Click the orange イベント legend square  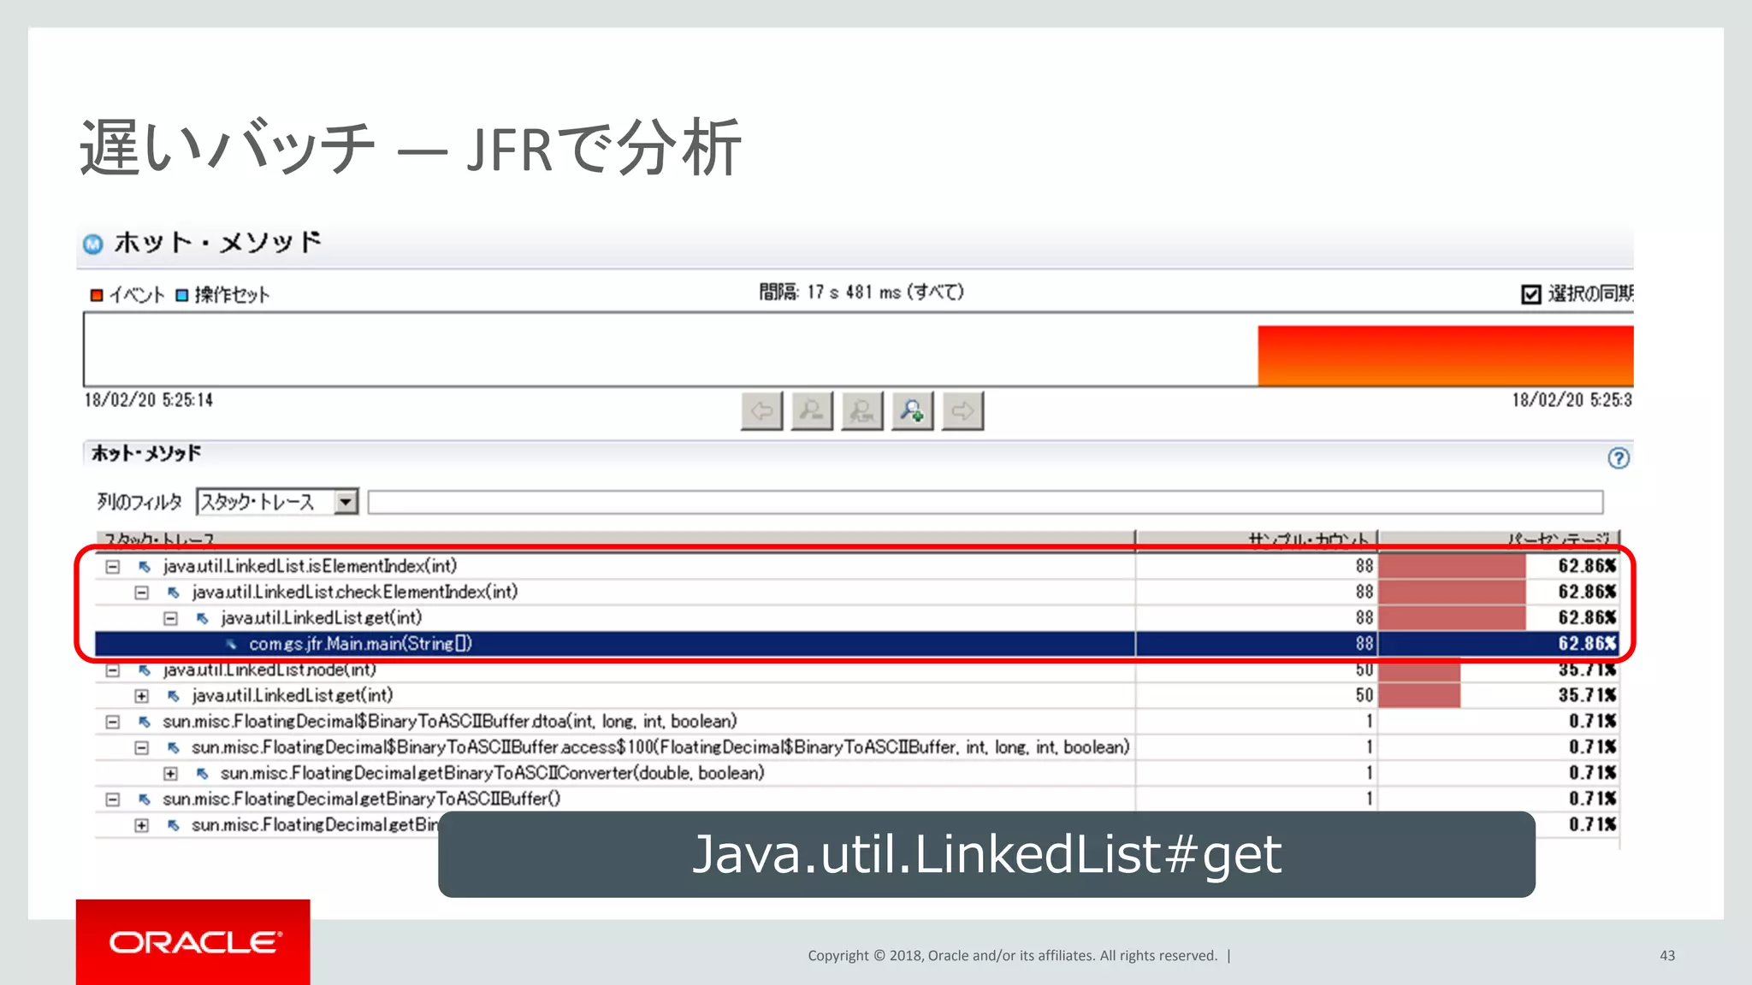click(97, 295)
